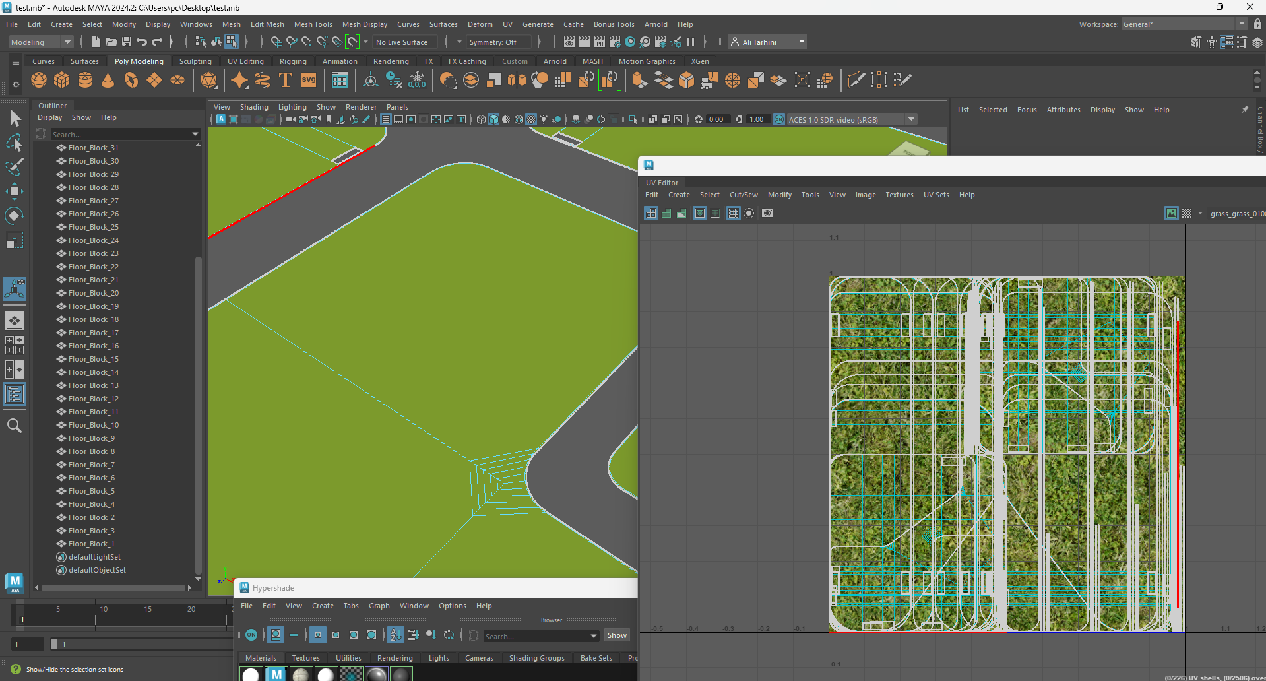
Task: Click the UV snapshot camera icon in the UV Editor
Action: (767, 213)
